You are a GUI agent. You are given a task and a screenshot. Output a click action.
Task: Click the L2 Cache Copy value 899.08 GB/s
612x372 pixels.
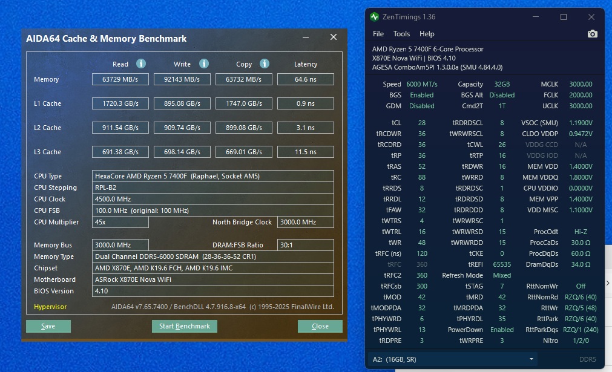point(243,128)
